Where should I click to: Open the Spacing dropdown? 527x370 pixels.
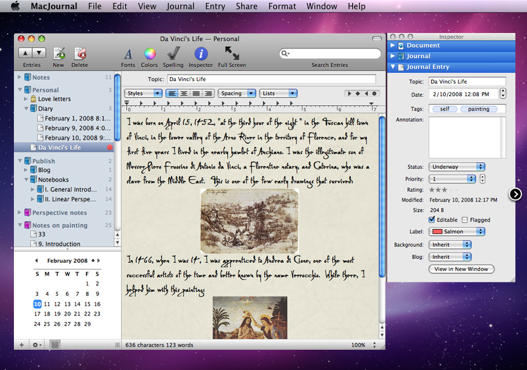point(237,93)
